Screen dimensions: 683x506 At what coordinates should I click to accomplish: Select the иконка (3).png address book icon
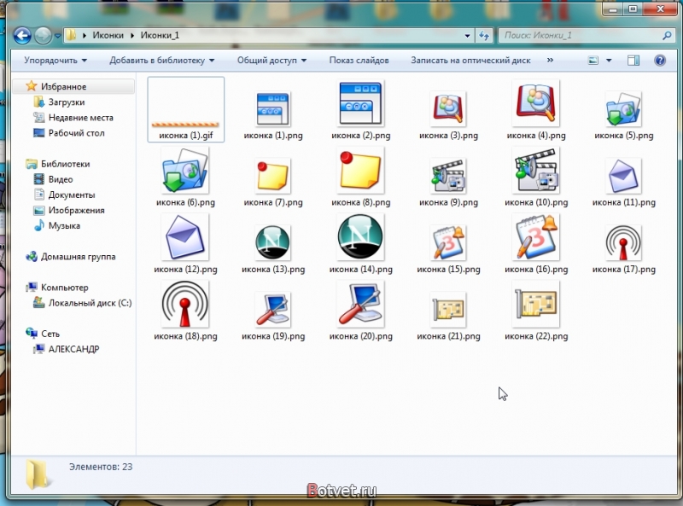pos(448,109)
